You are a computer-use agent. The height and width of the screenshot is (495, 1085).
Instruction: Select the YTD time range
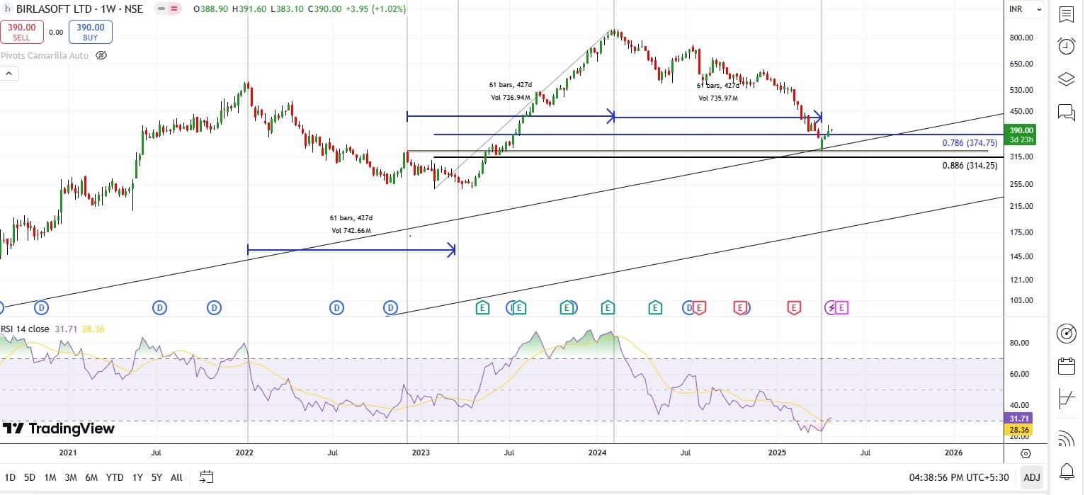[115, 477]
